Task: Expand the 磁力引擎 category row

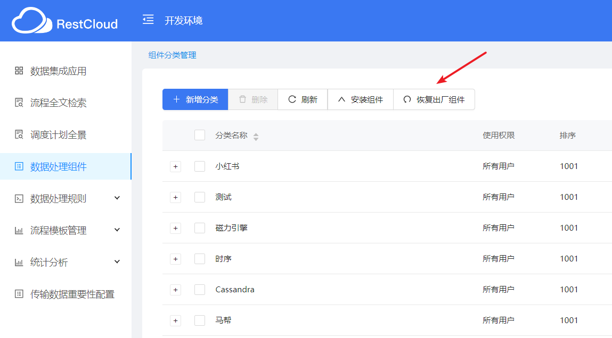Action: coord(176,227)
